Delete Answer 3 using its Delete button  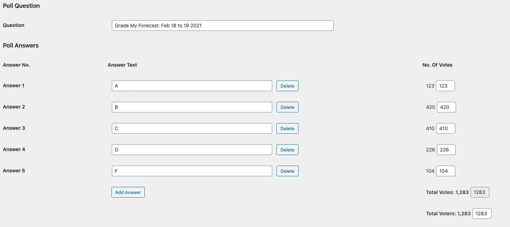(x=287, y=128)
